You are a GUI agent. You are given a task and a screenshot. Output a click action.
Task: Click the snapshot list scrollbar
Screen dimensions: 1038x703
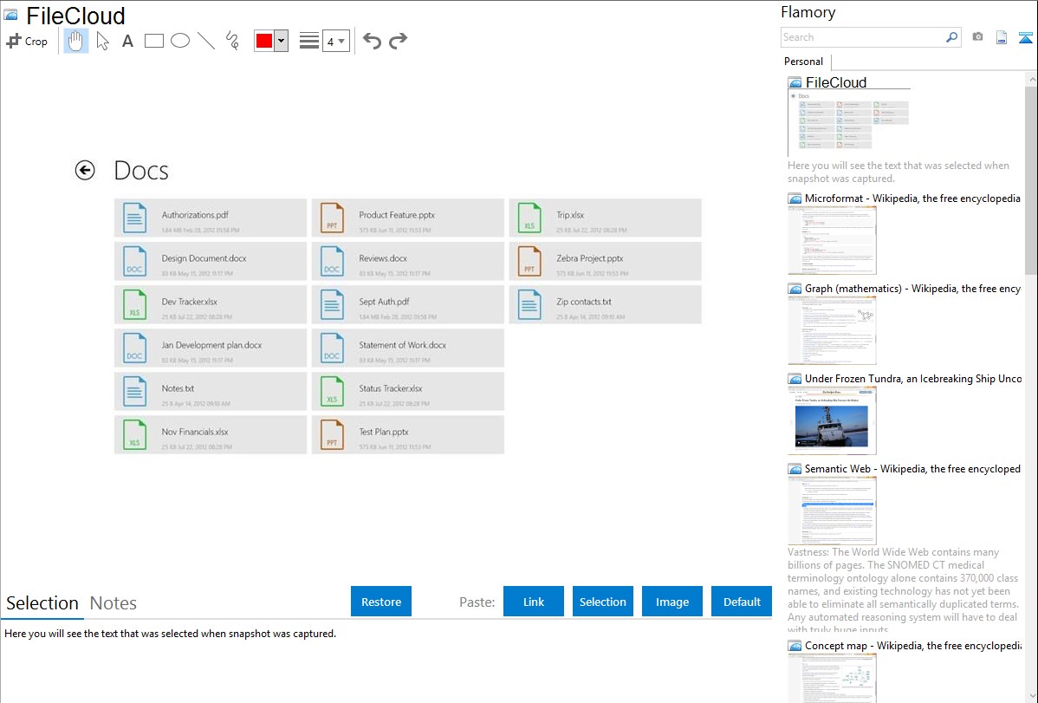click(1031, 180)
